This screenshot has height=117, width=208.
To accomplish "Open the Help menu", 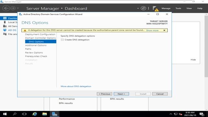I will (200, 8).
